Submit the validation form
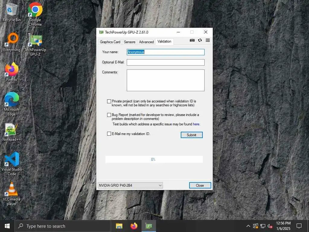Image resolution: width=309 pixels, height=232 pixels. (x=192, y=135)
